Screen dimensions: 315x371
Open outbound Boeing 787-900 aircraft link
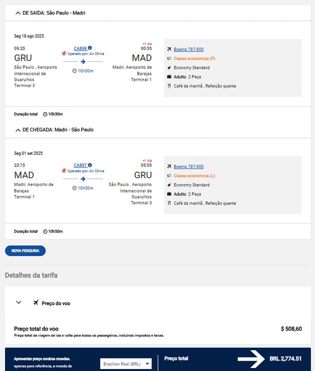click(189, 49)
